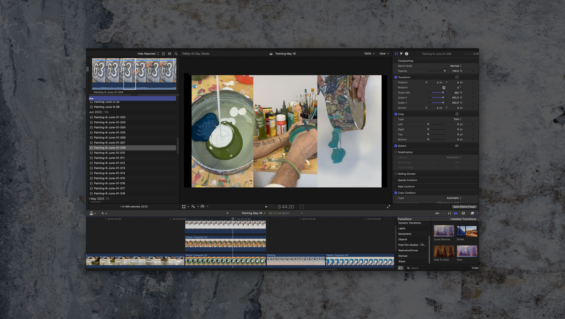Enable the Stabilization checkbox

point(396,152)
